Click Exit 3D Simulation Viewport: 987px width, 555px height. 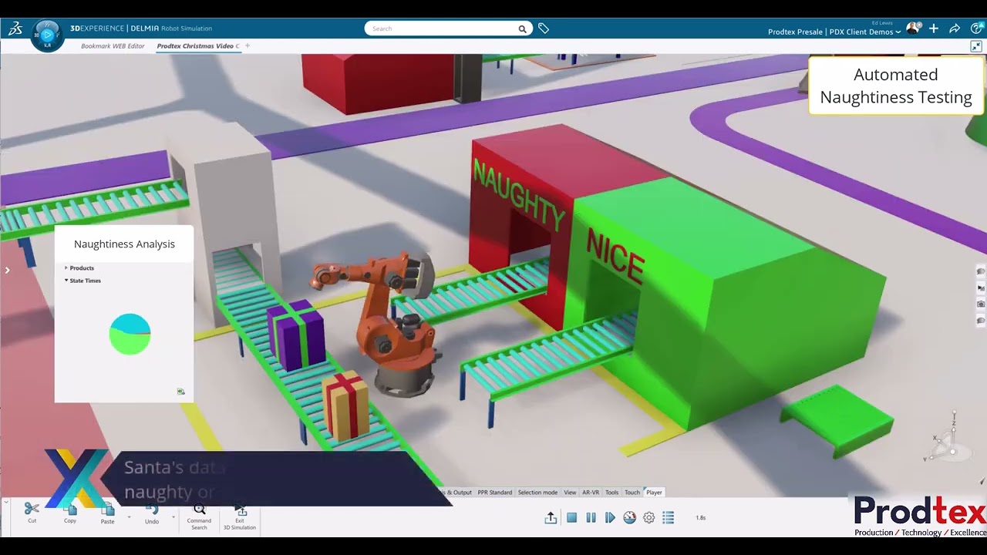coord(240,516)
